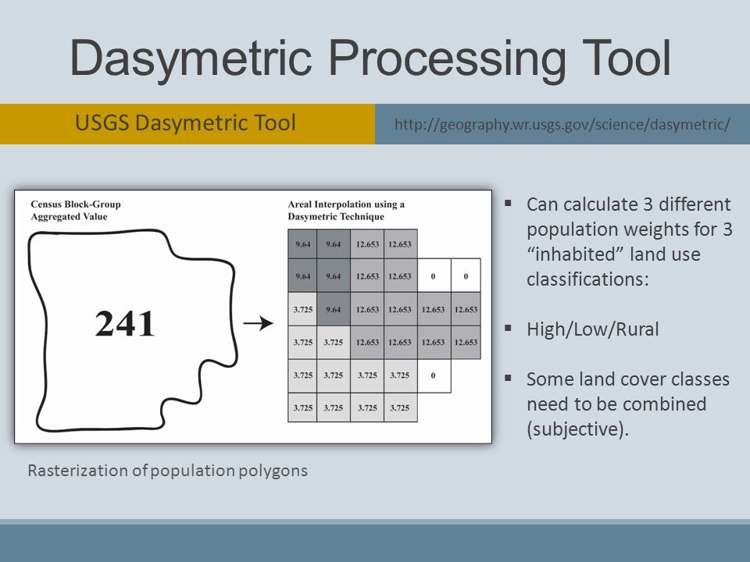Image resolution: width=750 pixels, height=562 pixels.
Task: Click the 'High/Low/Rural' bullet
Action: pos(593,329)
